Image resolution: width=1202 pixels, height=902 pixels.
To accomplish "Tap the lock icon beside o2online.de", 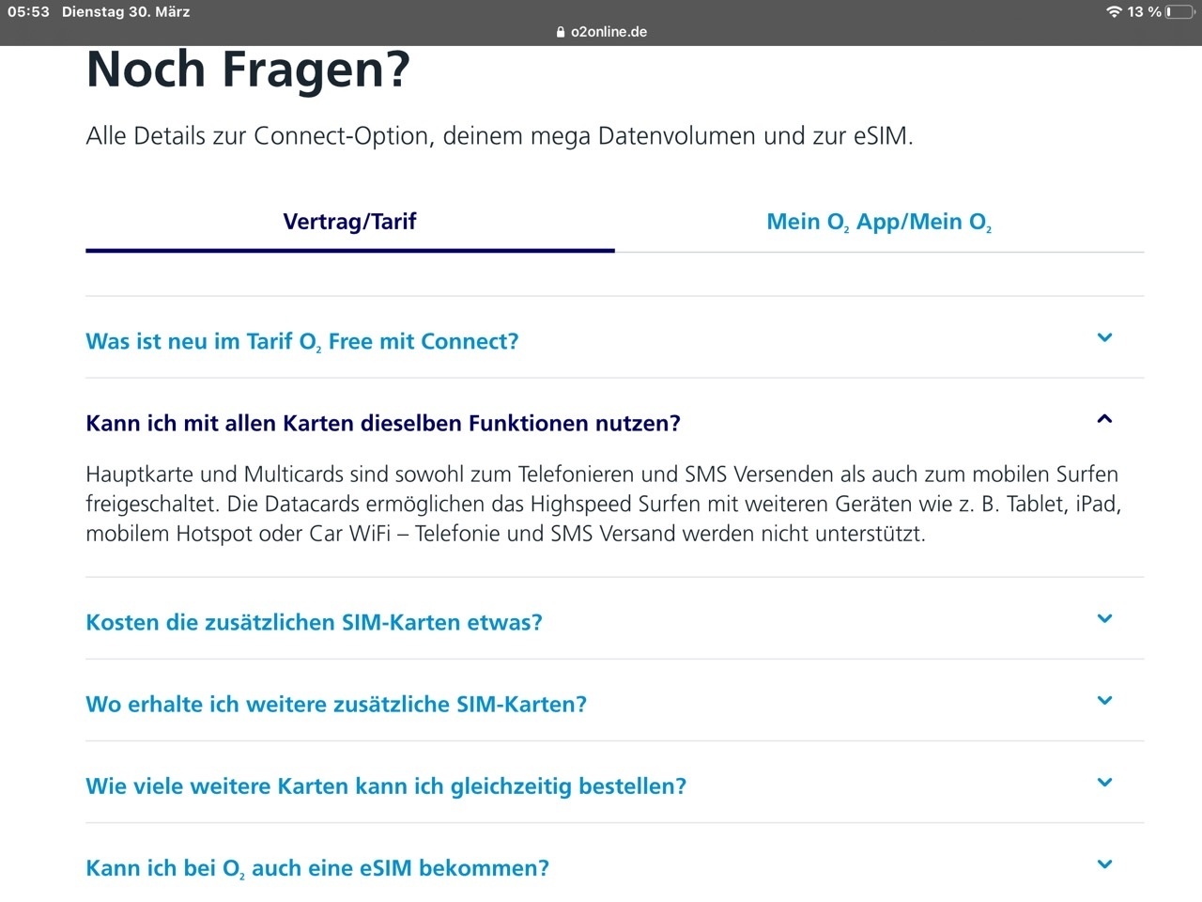I will pyautogui.click(x=562, y=32).
